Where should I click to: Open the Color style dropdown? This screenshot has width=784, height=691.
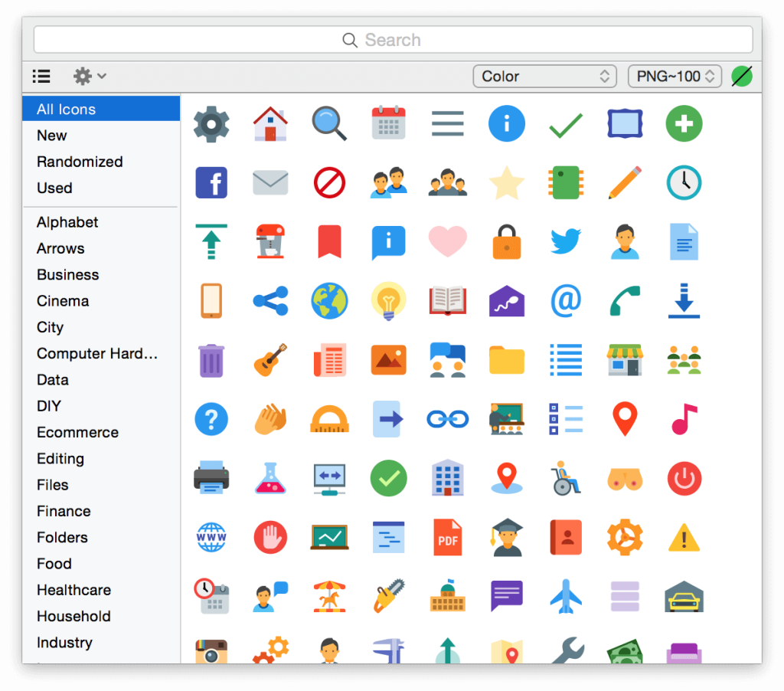point(545,76)
